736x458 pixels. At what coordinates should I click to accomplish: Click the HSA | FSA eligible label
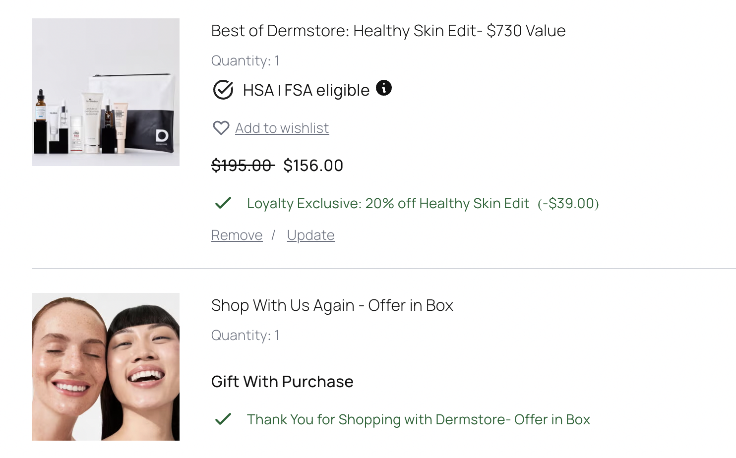click(306, 91)
